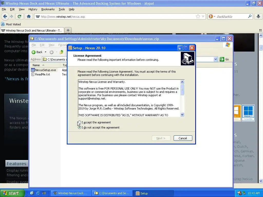Select ReadMe.txt file
The image size is (263, 197).
point(41,74)
